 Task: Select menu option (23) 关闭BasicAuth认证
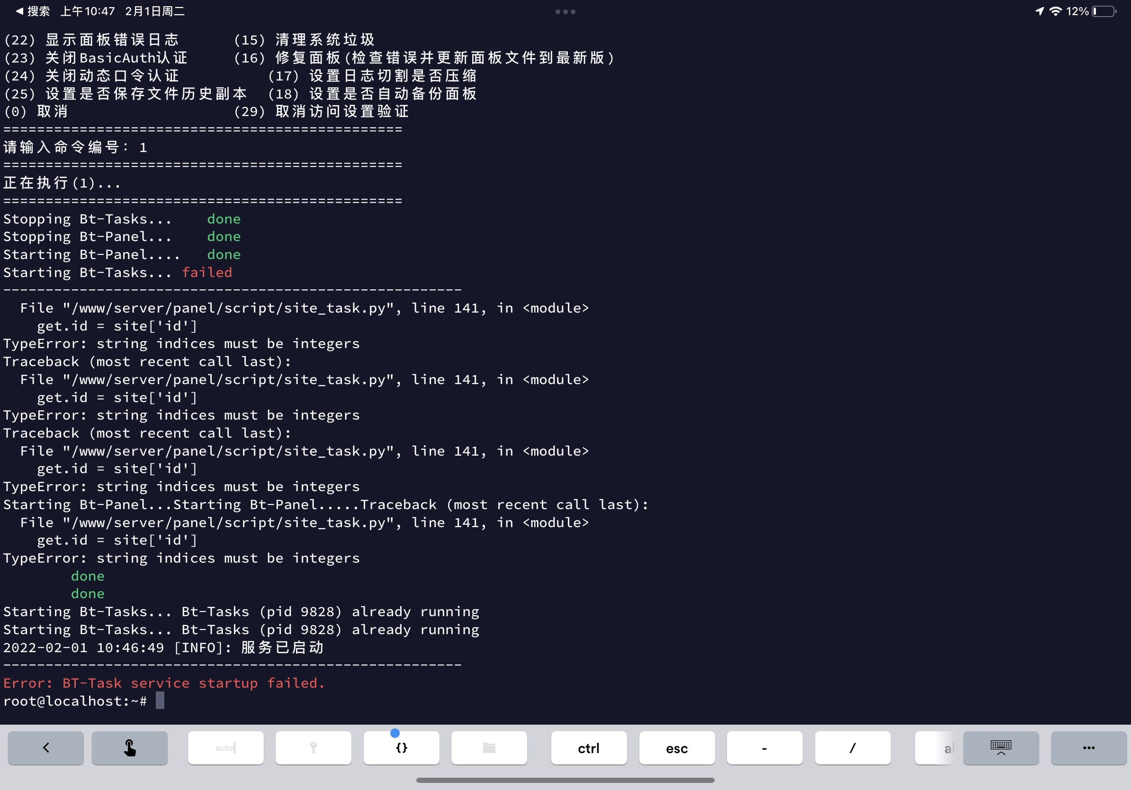[96, 58]
